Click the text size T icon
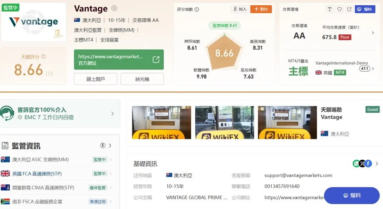Screen dimensions: 383x209 (x=329, y=9)
